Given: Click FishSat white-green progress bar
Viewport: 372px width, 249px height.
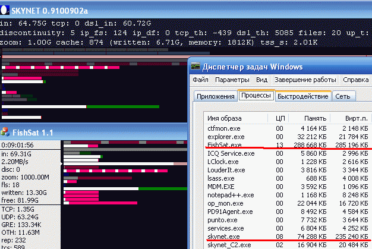Looking at the screenshot, I should pos(125,189).
